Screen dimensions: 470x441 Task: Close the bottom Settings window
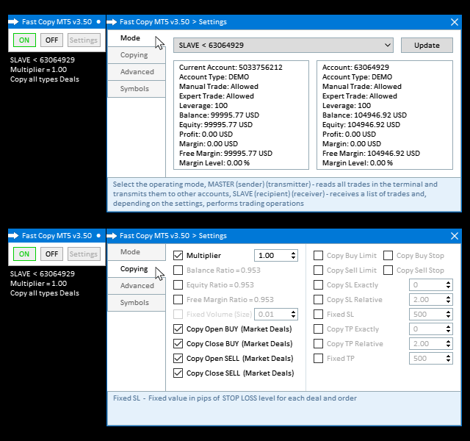[455, 236]
